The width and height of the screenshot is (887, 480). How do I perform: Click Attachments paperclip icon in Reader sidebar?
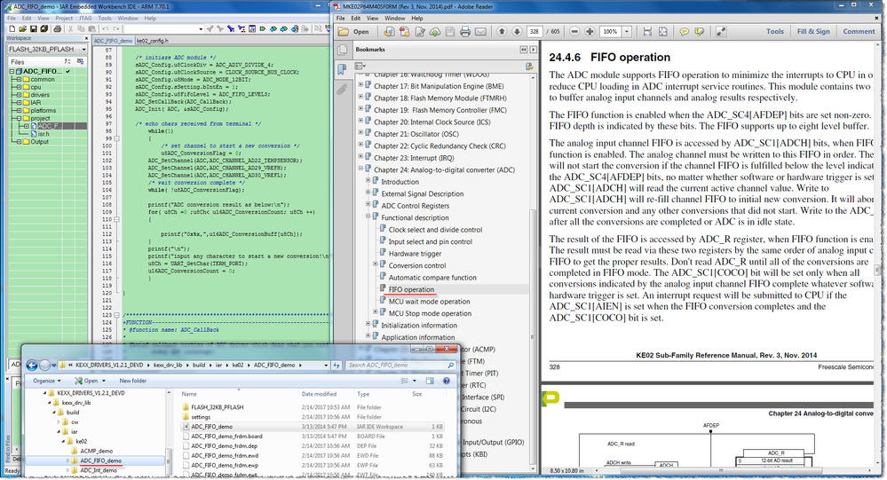[342, 90]
